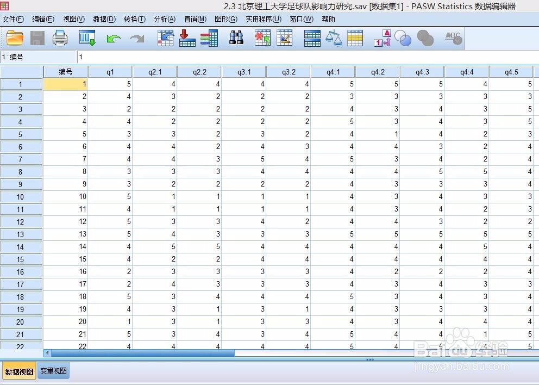Screen dimensions: 539x385
Task: Switch to the 变量视图 tab
Action: click(53, 371)
